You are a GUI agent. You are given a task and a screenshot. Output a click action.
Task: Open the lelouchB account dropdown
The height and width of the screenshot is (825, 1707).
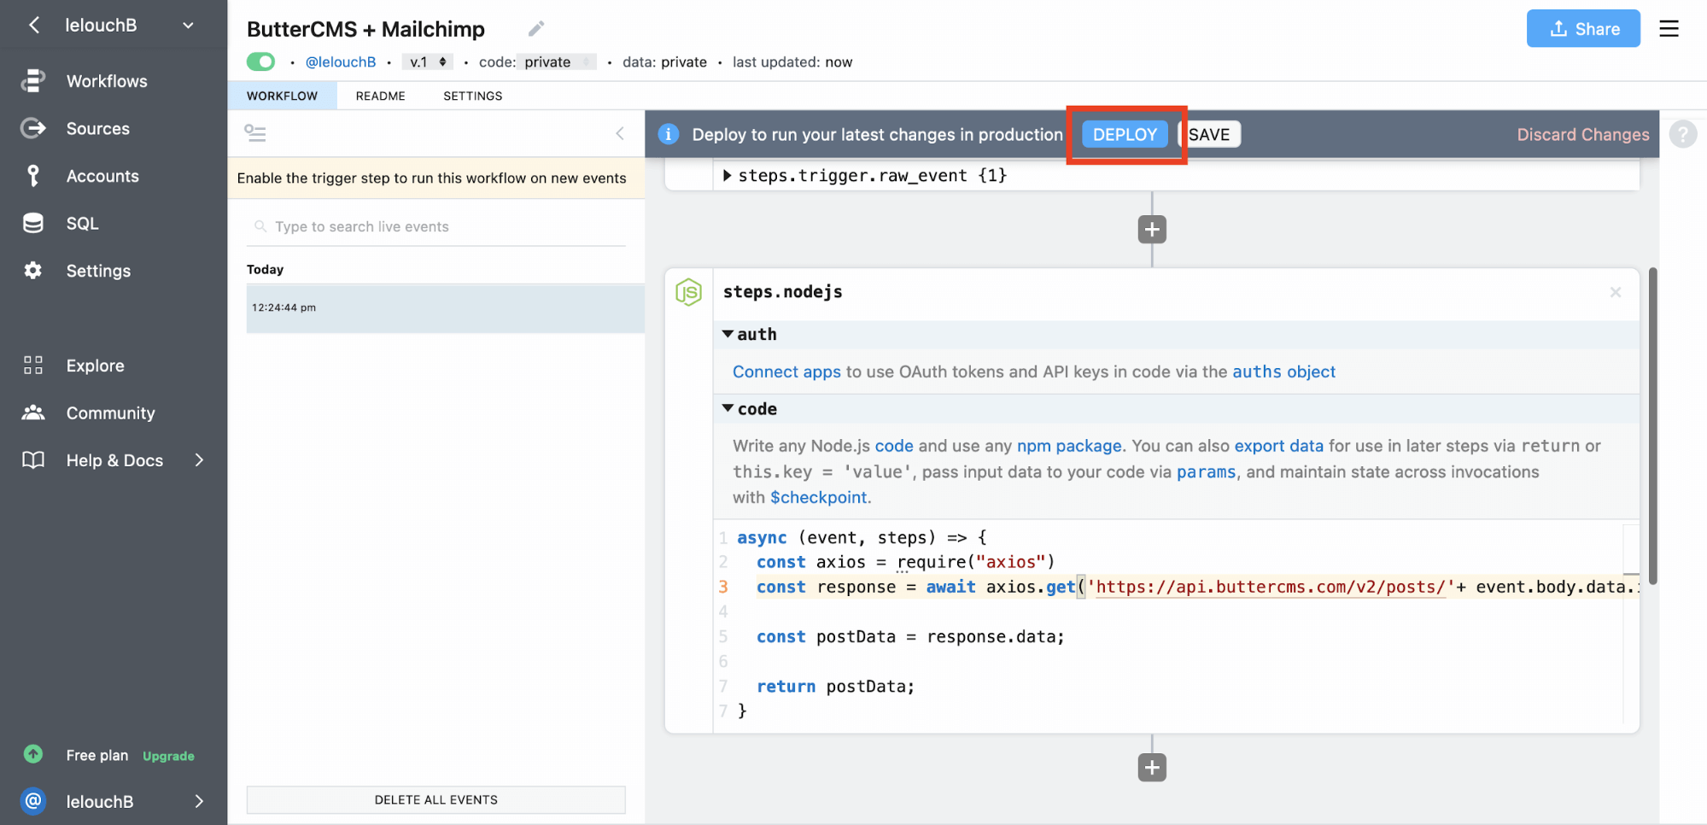tap(188, 26)
